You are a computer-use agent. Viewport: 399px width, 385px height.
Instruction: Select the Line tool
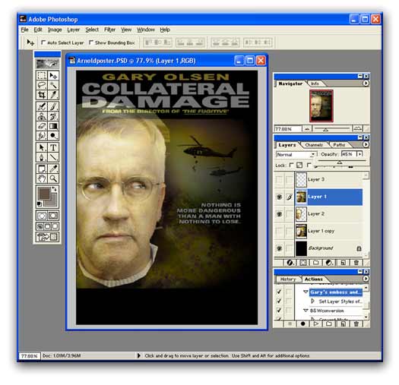53,157
